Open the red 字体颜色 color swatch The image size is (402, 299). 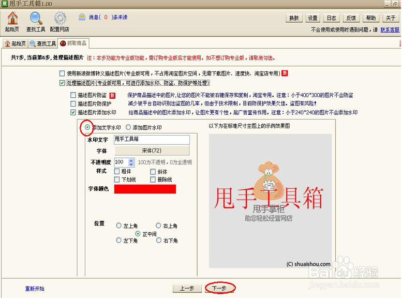tap(145, 189)
